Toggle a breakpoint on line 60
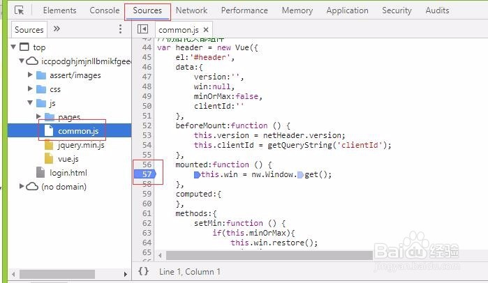This screenshot has height=283, width=488. pyautogui.click(x=147, y=204)
